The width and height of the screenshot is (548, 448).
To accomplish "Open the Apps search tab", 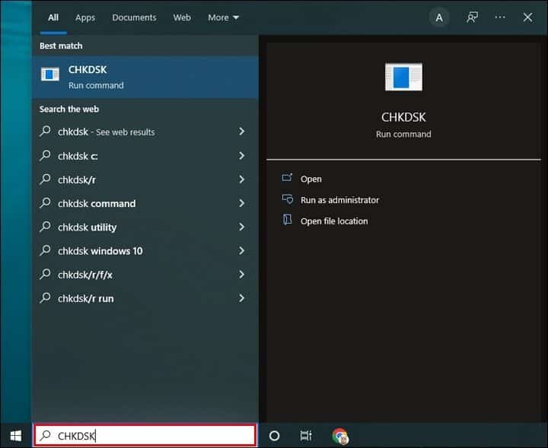I will point(85,17).
